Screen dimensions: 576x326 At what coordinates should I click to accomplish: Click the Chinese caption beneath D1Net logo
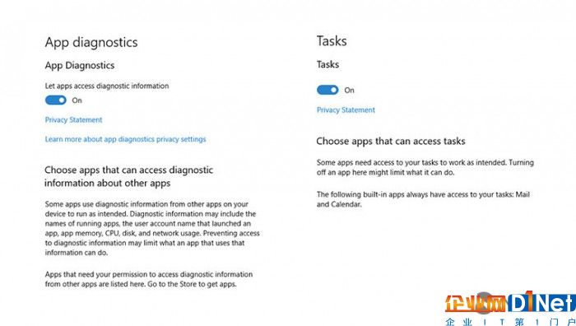tap(510, 322)
